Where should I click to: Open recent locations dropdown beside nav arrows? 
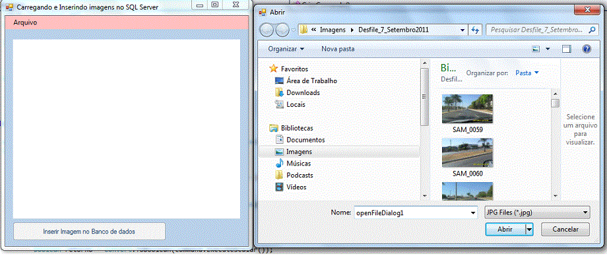[294, 30]
